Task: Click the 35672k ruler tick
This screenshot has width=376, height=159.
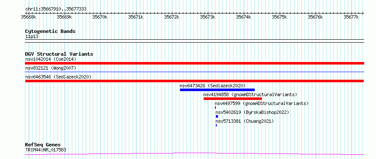Action: [172, 17]
